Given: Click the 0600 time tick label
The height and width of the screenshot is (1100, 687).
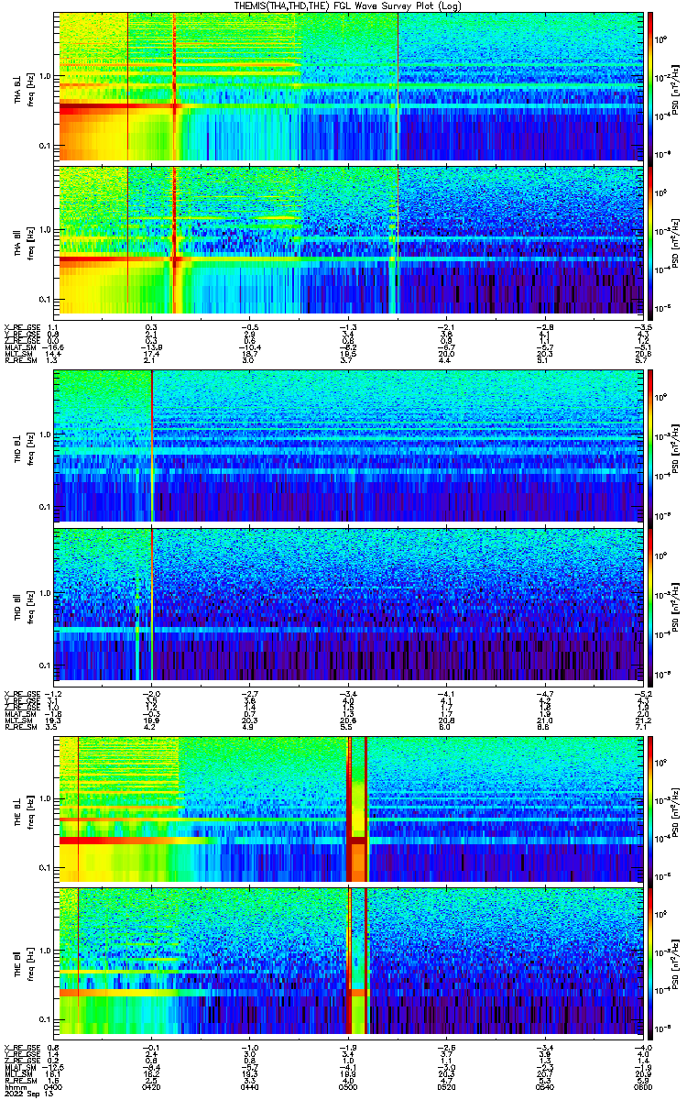Looking at the screenshot, I should [642, 1086].
